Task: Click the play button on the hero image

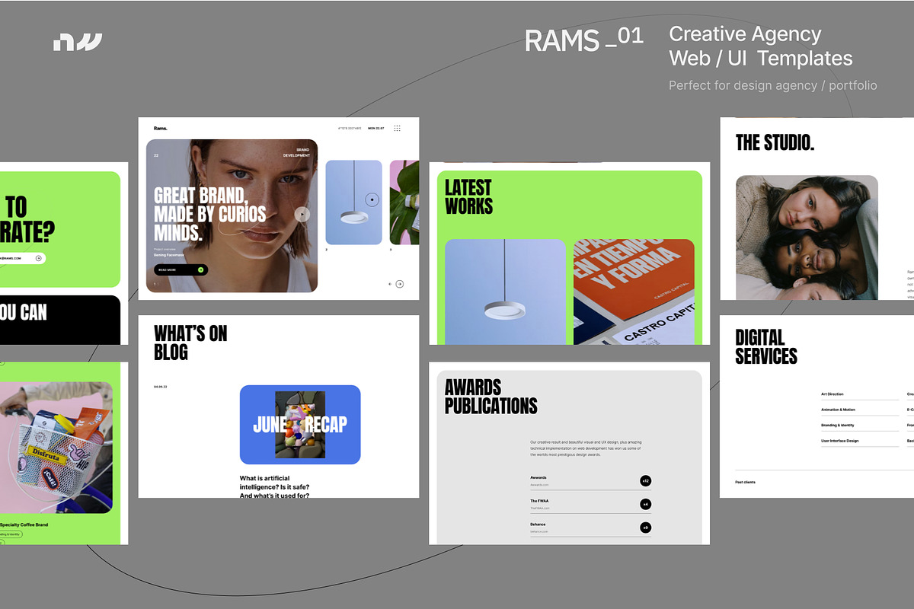Action: pos(302,215)
